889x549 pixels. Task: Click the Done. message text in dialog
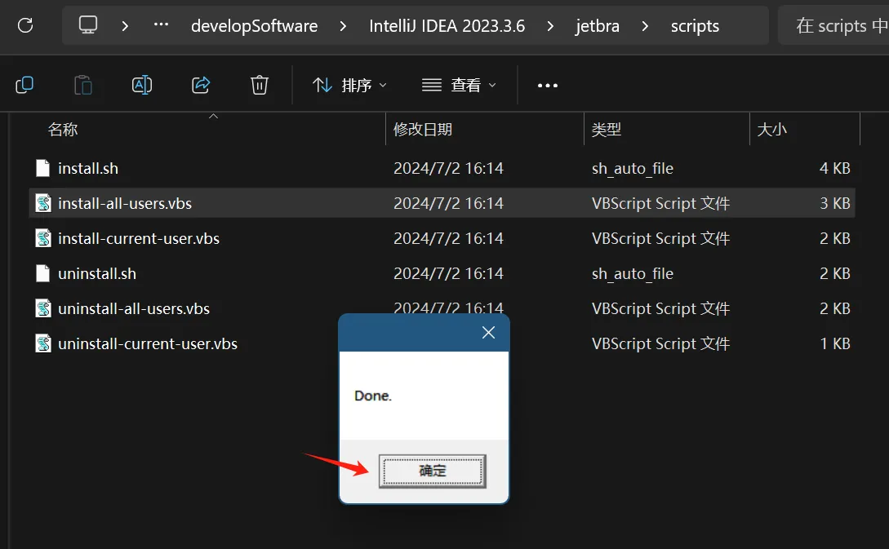(372, 396)
